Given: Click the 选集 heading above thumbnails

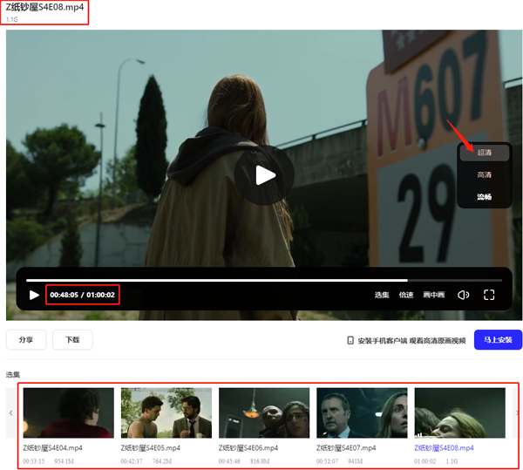Looking at the screenshot, I should [x=13, y=375].
